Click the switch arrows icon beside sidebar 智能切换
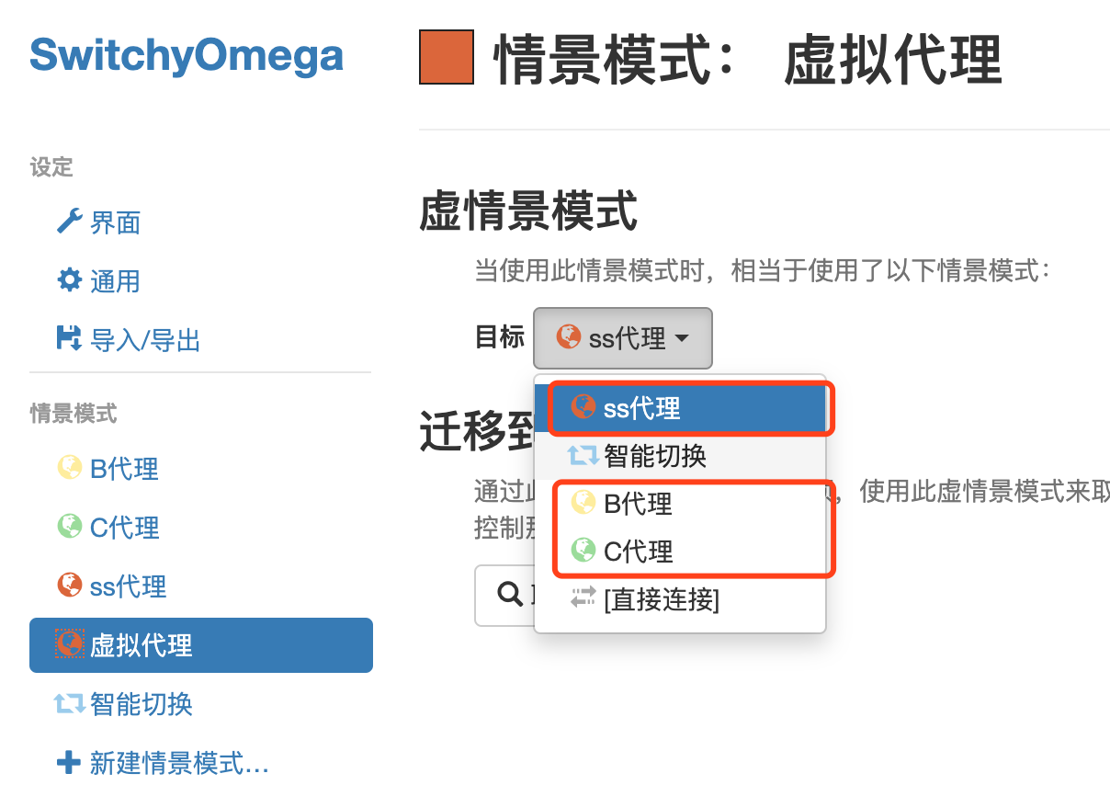 [70, 704]
